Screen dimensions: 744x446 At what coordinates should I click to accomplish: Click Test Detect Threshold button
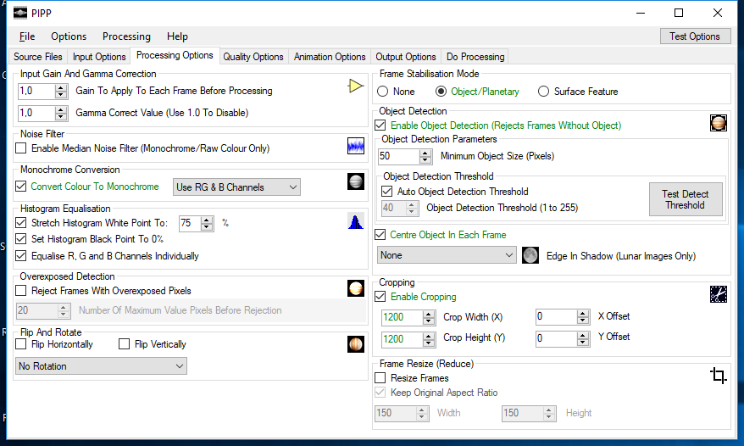[686, 199]
